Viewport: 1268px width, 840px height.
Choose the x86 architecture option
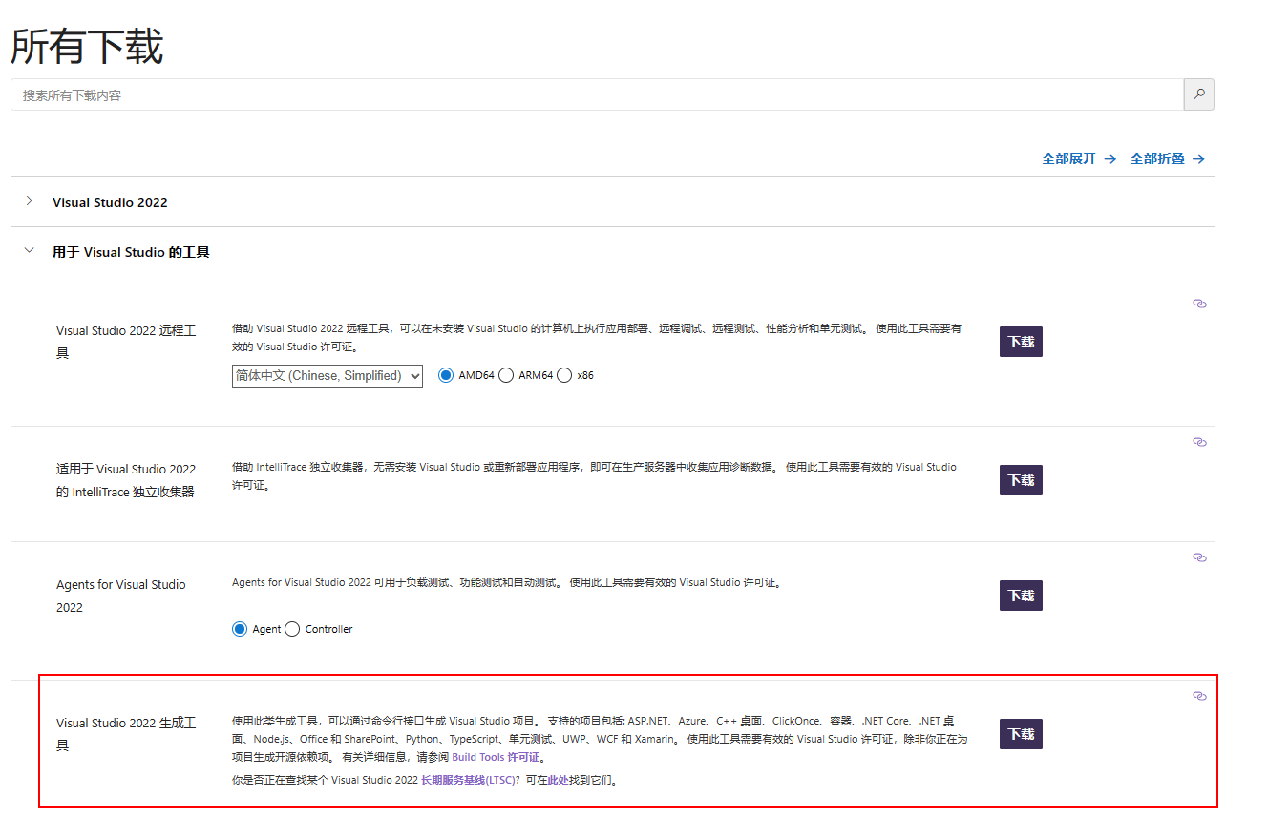tap(564, 375)
